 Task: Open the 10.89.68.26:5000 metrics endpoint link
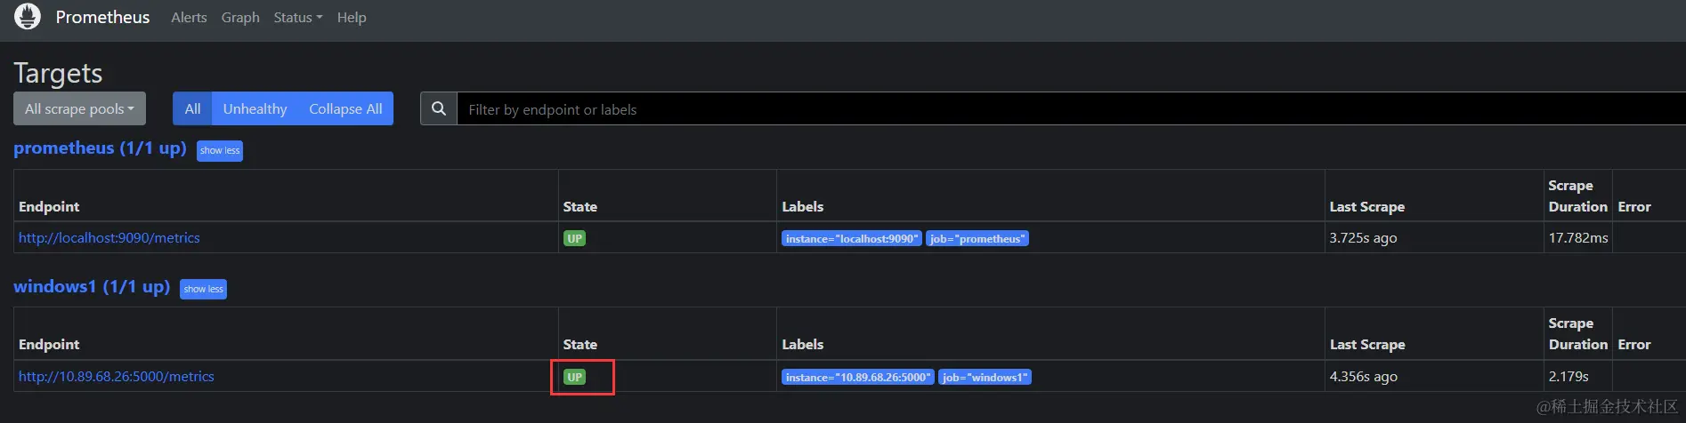(117, 377)
